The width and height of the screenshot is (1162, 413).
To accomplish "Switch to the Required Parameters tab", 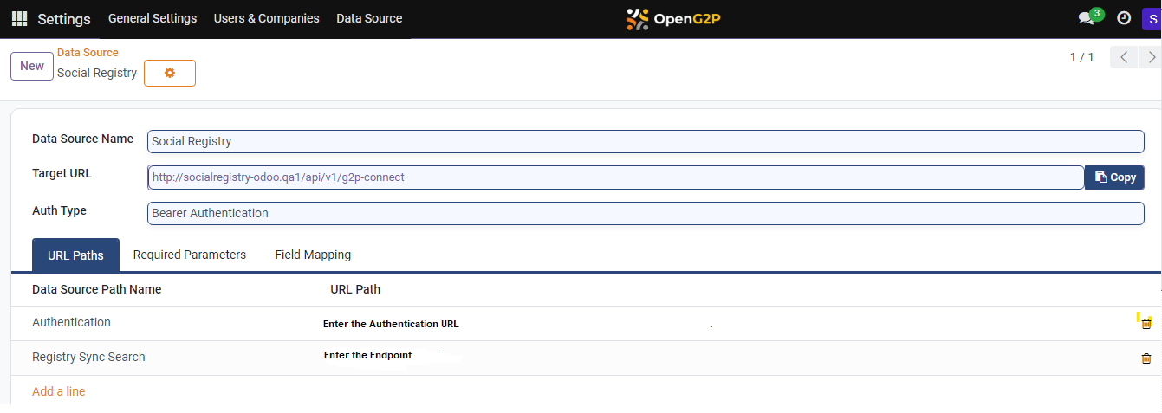I will point(189,255).
